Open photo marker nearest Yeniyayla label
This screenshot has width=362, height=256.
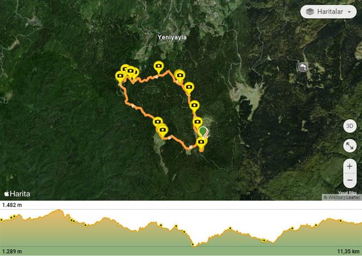(159, 66)
